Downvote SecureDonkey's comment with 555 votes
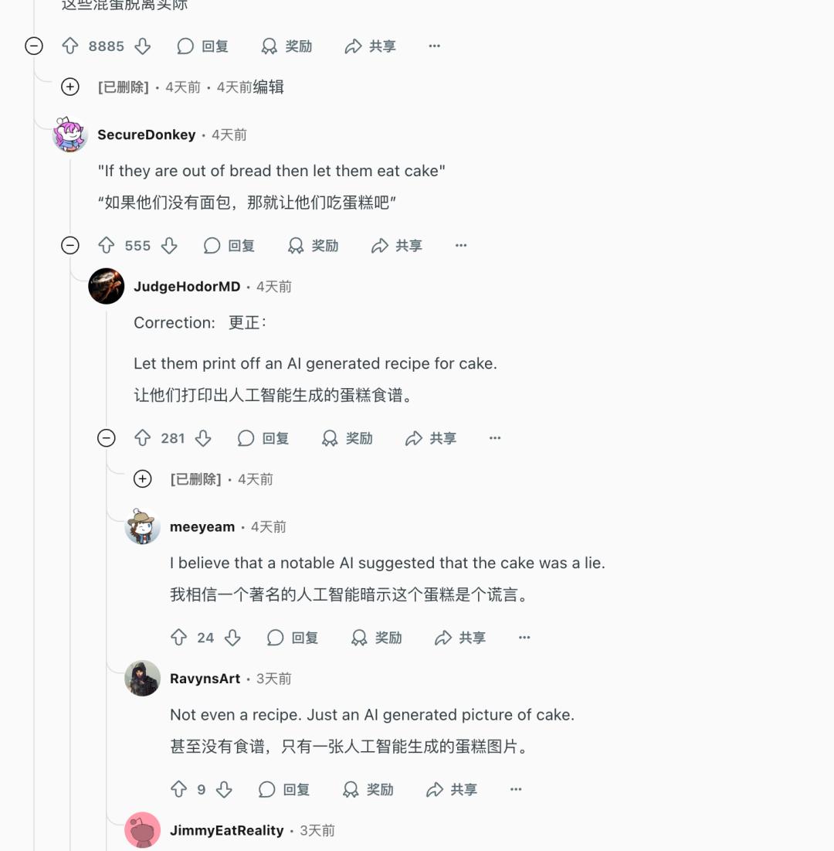The image size is (834, 851). coord(169,245)
